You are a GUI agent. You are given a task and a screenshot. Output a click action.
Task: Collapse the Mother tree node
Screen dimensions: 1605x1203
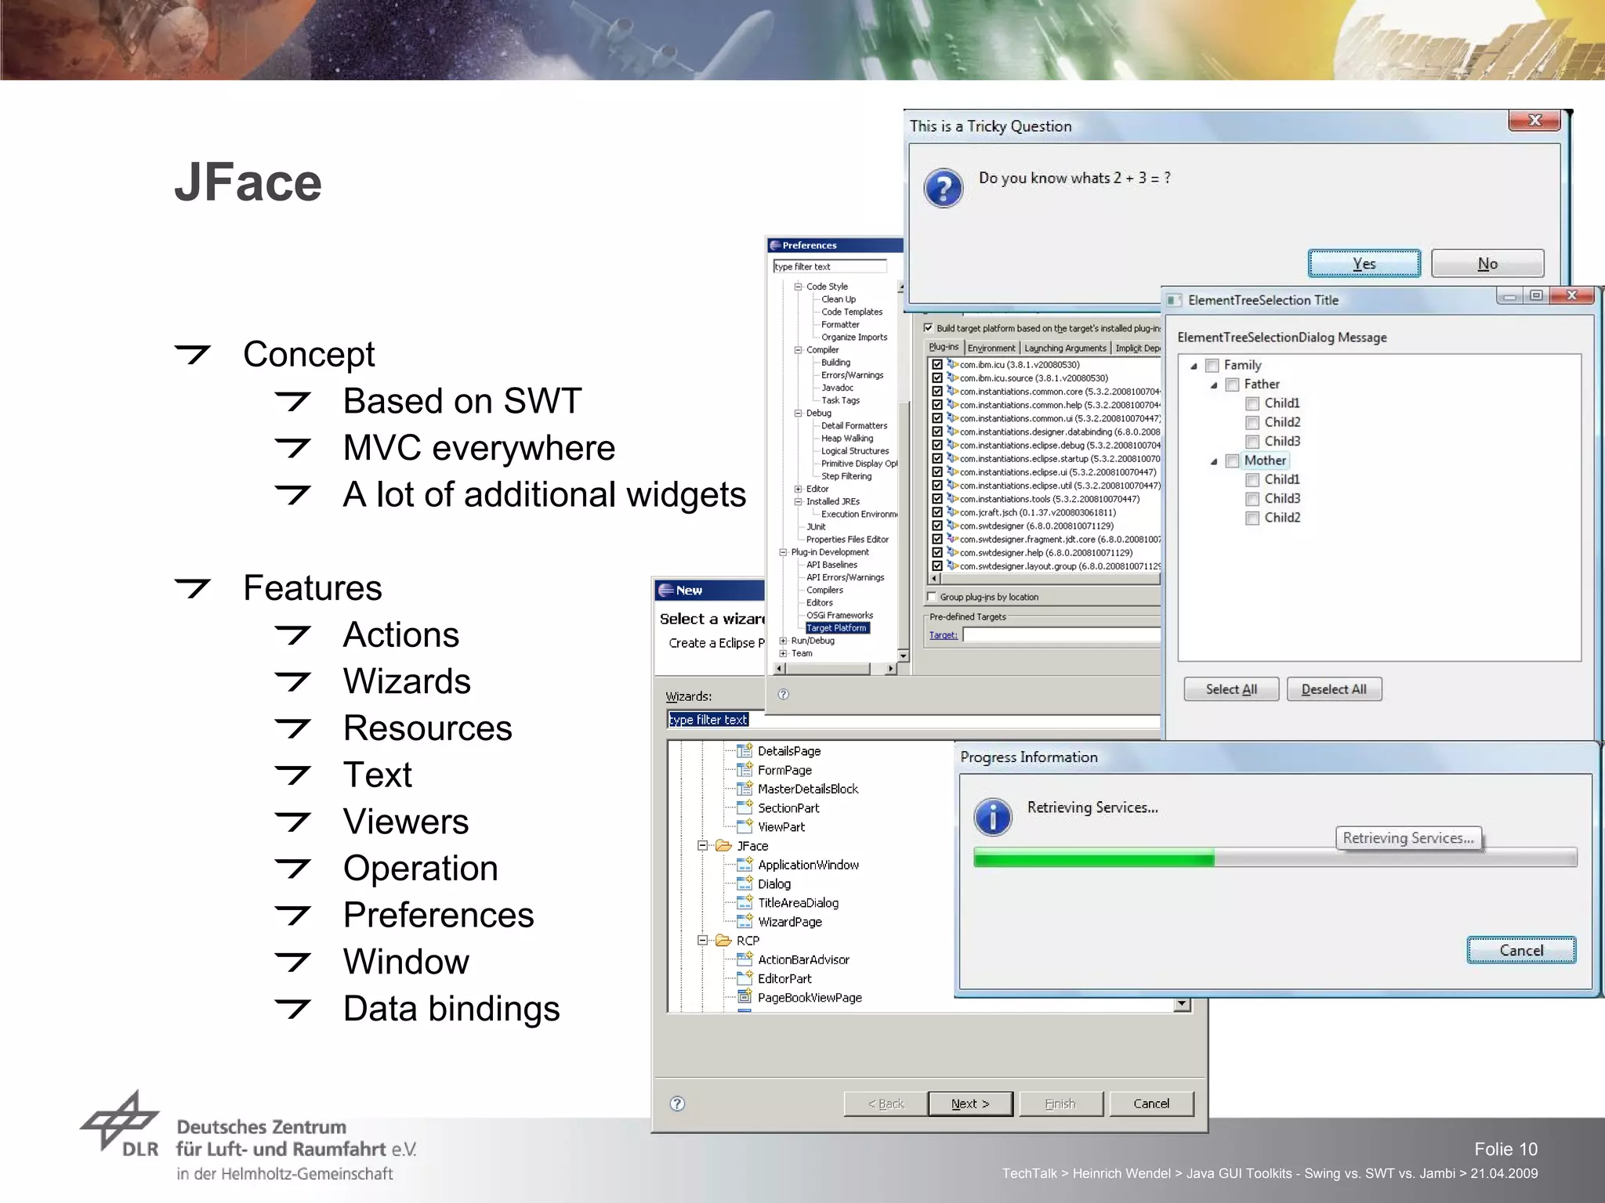pyautogui.click(x=1214, y=461)
